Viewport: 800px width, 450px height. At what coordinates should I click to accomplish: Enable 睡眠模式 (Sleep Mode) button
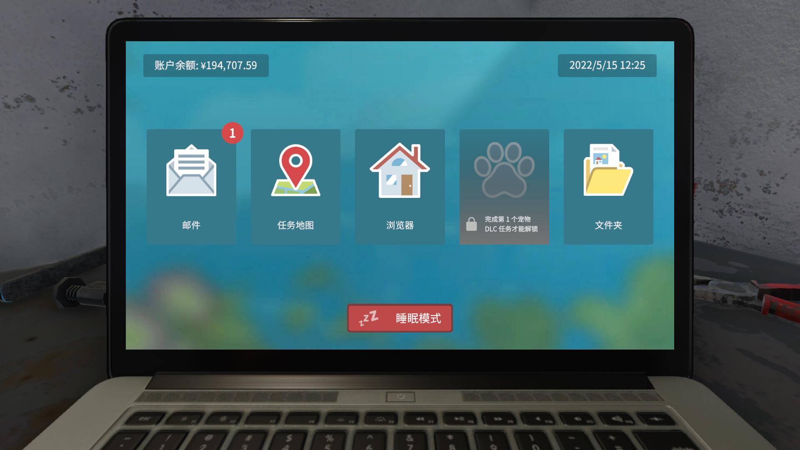pos(400,318)
